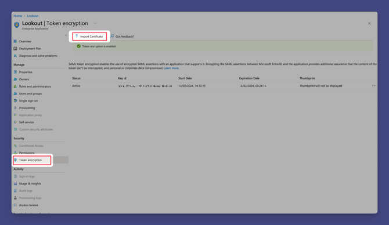Open the Provisioning sidebar item
This screenshot has width=389, height=225.
(27, 108)
